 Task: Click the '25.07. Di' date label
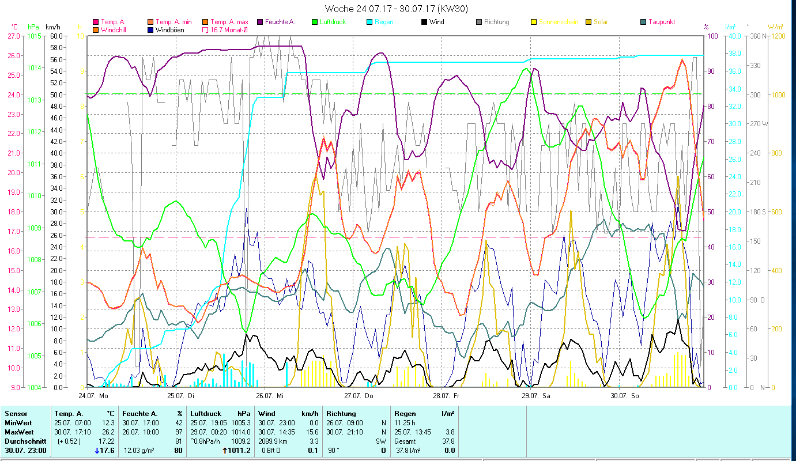tap(180, 396)
